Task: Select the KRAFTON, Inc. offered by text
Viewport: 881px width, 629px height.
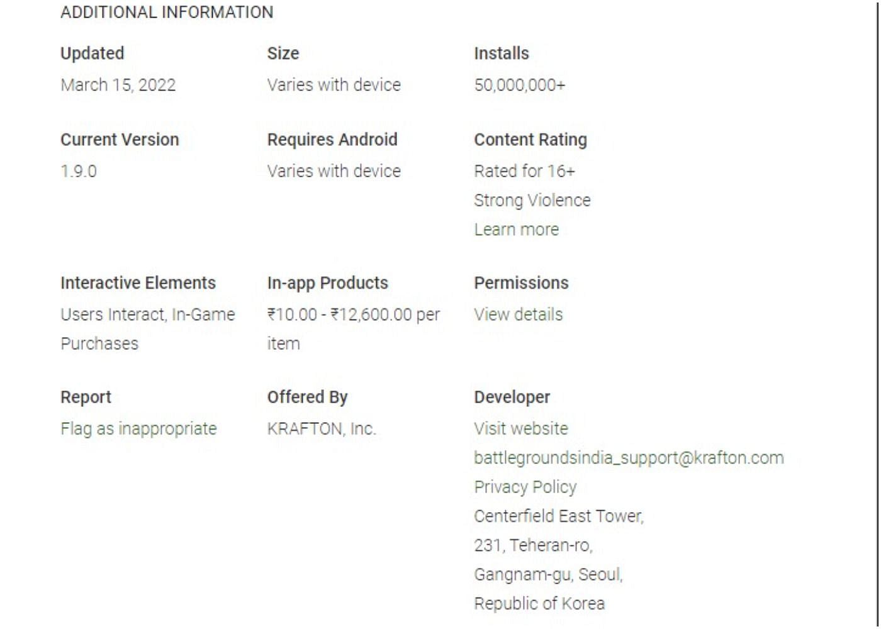Action: click(321, 429)
